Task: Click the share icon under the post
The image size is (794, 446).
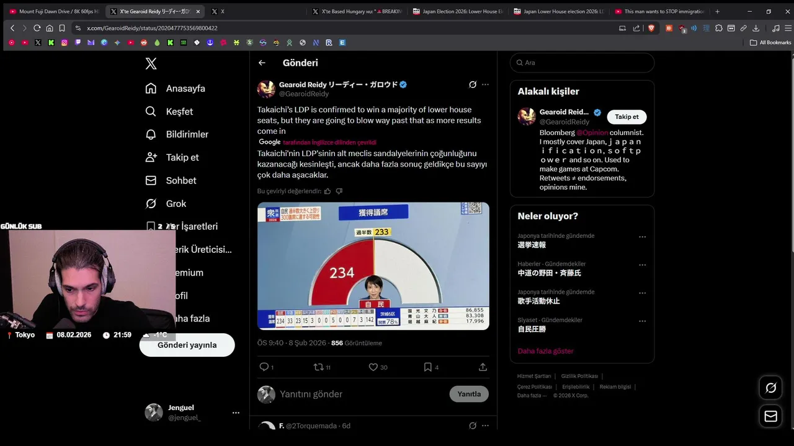Action: coord(483,367)
